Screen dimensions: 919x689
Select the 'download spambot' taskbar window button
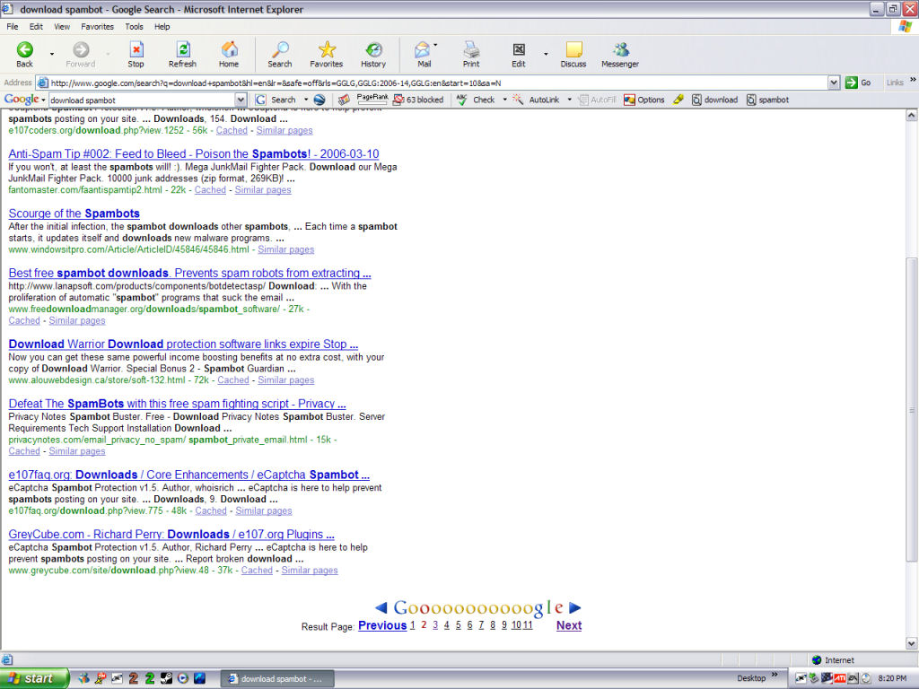pos(277,678)
